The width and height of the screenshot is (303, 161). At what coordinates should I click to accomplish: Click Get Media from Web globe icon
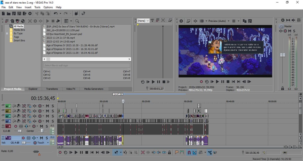pyautogui.click(x=23, y=21)
